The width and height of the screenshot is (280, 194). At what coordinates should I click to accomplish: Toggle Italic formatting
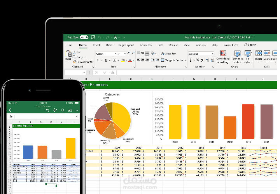[x=102, y=60]
